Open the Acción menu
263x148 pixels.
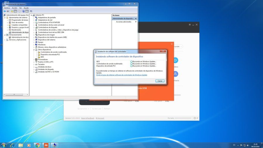coord(15,8)
